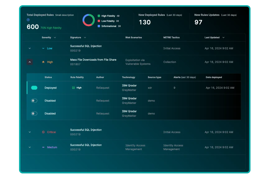The image size is (268, 177).
Task: Click Identity Access Management under MITRE Tactics
Action: pos(173,147)
